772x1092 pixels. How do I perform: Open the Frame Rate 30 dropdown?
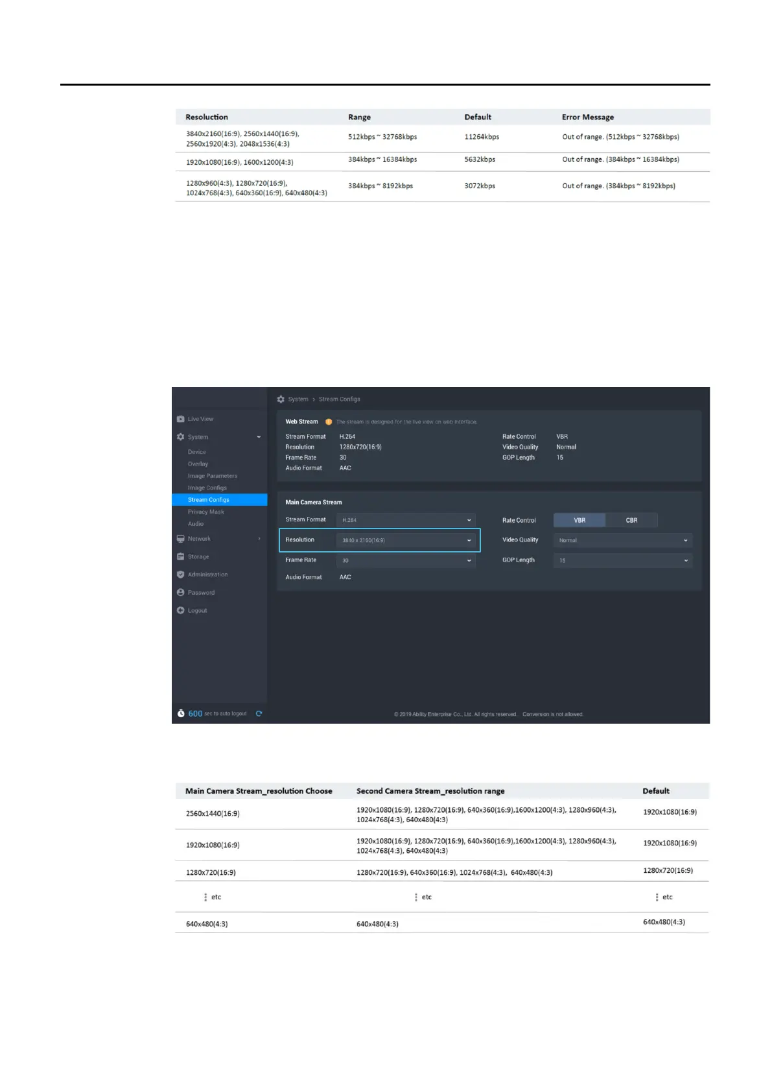[x=406, y=560]
